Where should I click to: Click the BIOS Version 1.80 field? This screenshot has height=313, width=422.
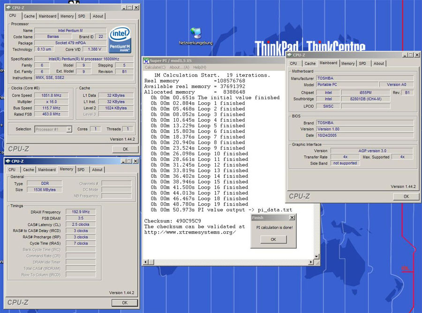pyautogui.click(x=365, y=130)
